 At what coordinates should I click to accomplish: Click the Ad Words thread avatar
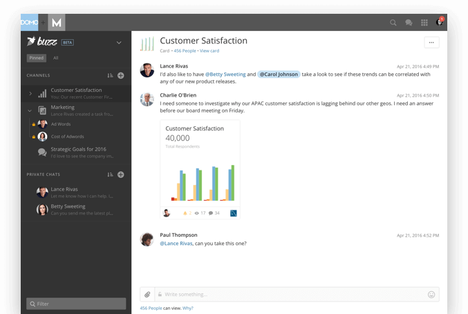point(42,124)
